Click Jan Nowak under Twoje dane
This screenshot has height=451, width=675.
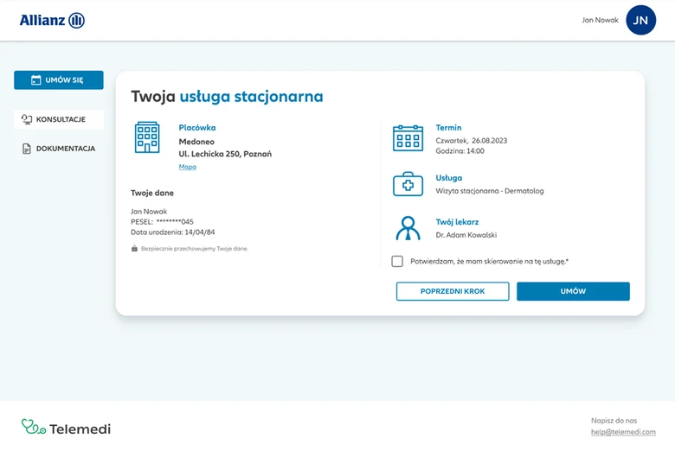149,212
